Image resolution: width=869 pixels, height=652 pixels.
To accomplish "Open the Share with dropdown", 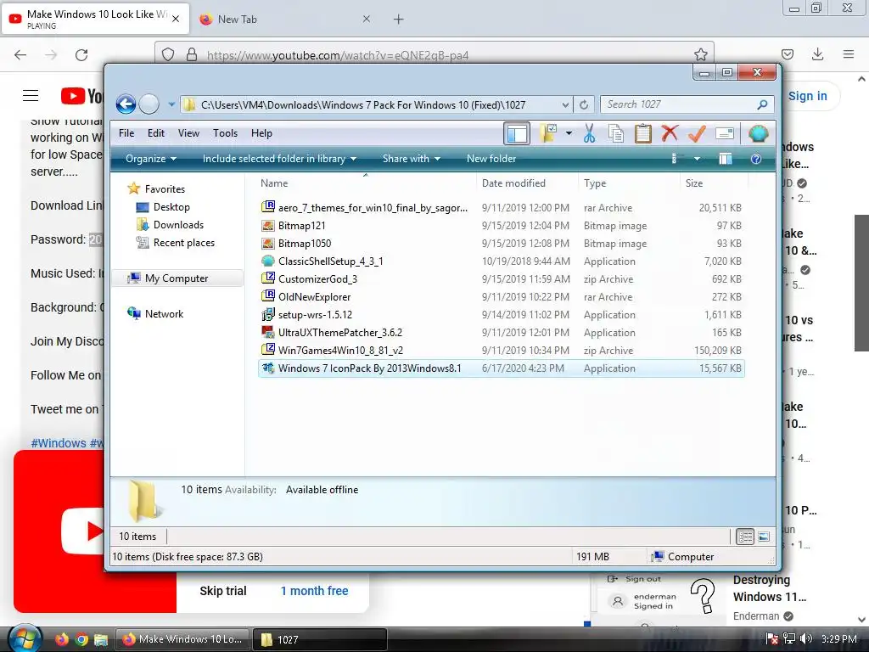I will click(412, 159).
